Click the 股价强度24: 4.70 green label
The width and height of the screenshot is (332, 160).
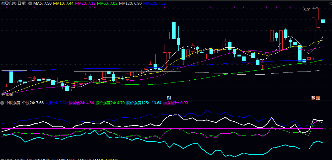point(110,103)
